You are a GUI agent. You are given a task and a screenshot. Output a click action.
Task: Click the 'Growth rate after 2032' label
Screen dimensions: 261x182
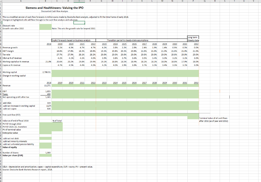(x=13, y=28)
